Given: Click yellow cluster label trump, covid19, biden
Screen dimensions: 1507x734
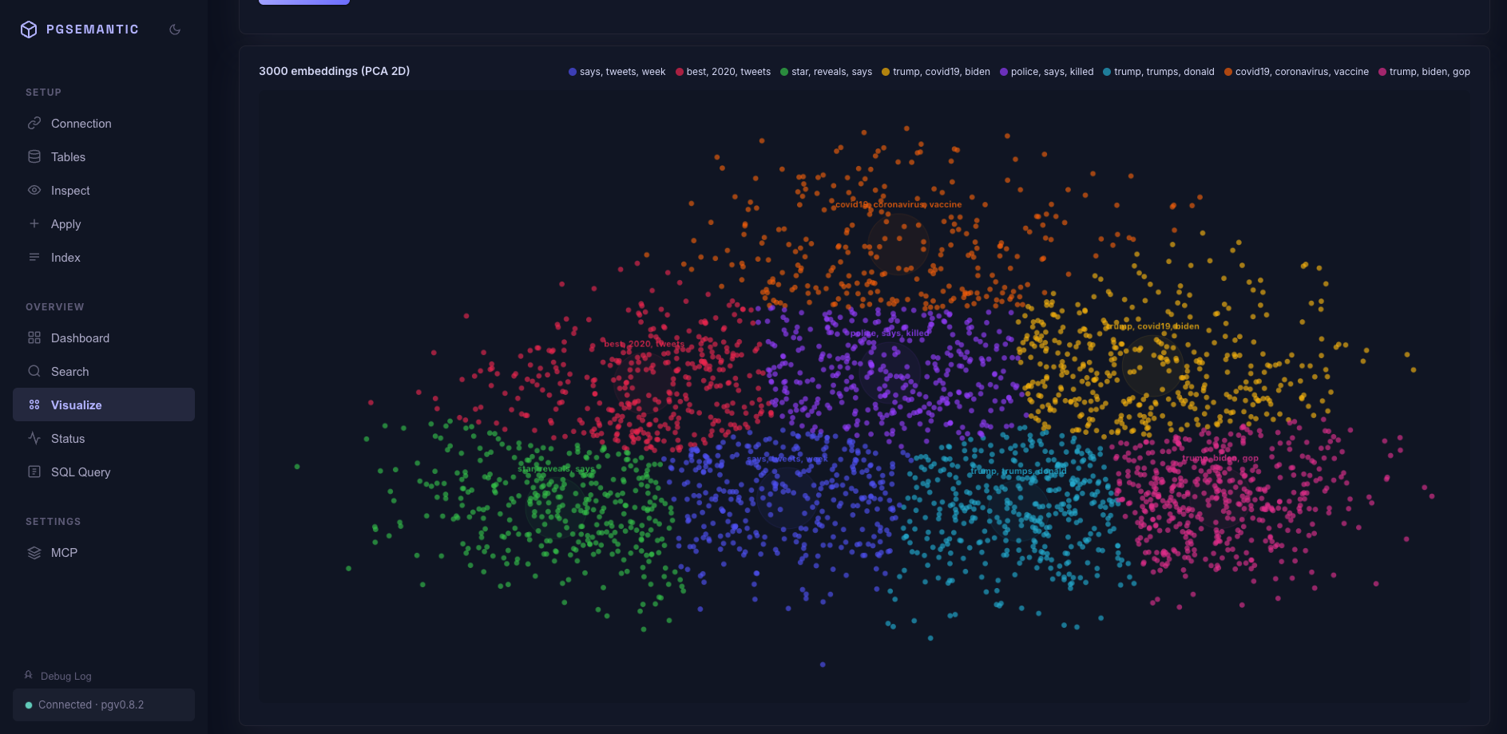Looking at the screenshot, I should pyautogui.click(x=1152, y=326).
